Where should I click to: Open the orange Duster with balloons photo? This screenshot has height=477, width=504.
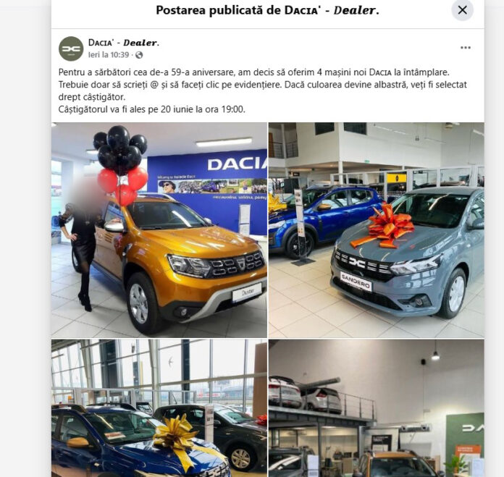tap(159, 230)
